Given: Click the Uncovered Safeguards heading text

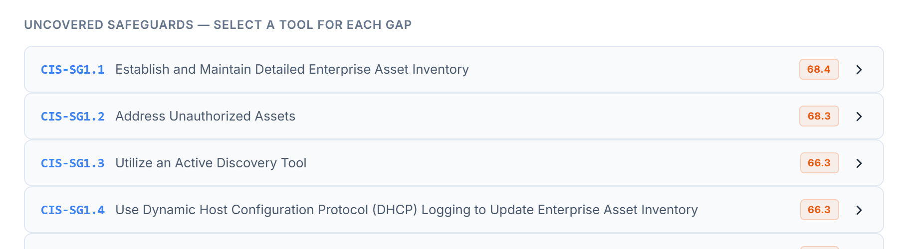Looking at the screenshot, I should (109, 25).
